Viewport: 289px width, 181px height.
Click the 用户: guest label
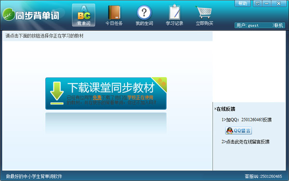pos(248,26)
